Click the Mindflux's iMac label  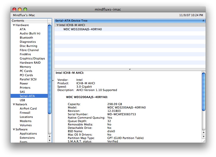(24, 15)
